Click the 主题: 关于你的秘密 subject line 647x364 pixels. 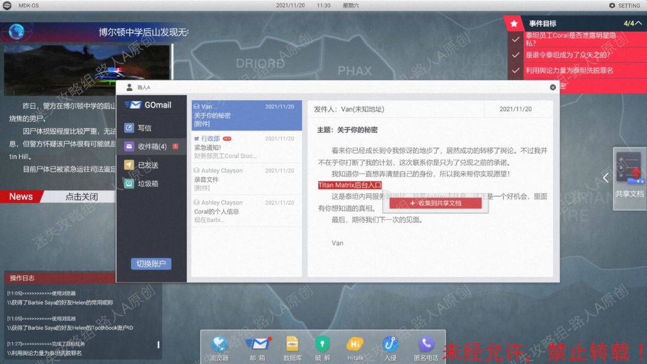coord(347,130)
